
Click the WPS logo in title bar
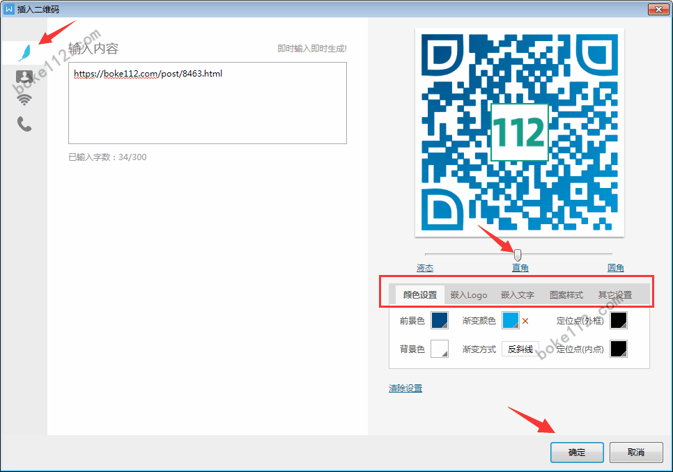8,9
